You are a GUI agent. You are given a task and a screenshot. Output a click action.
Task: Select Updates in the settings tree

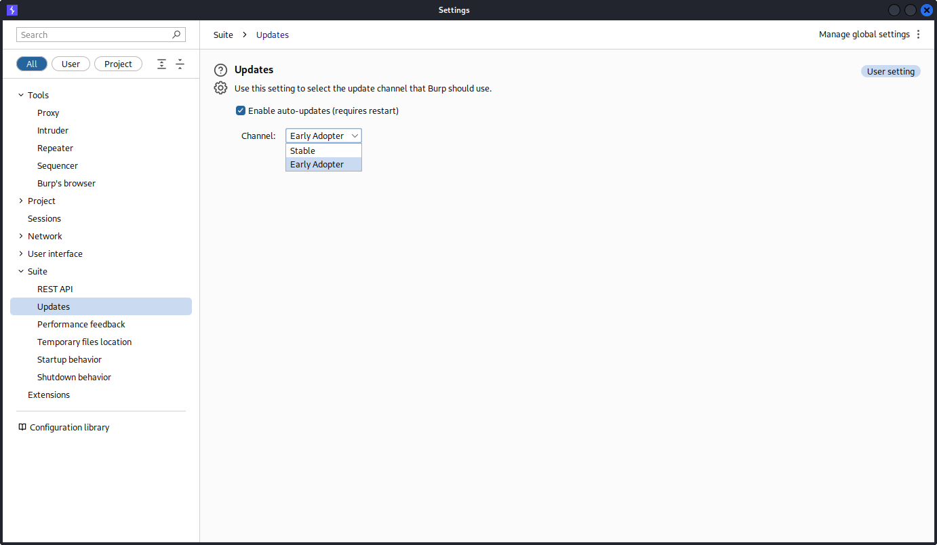click(101, 306)
